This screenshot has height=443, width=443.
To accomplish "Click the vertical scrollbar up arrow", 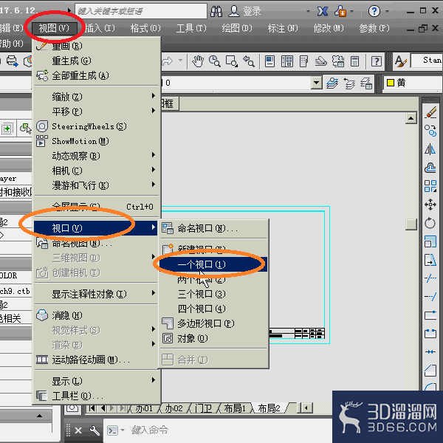I will coord(411,118).
